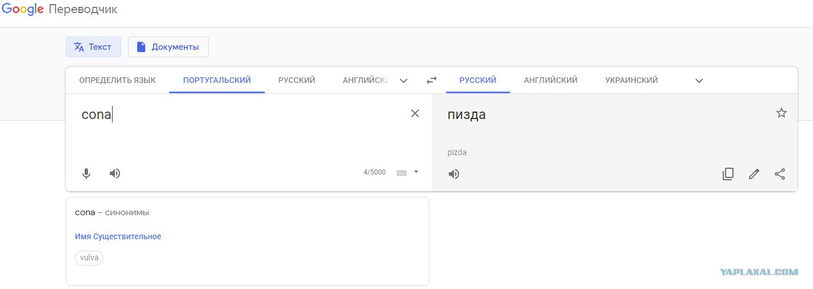Select the Текст translation mode
The image size is (813, 289).
[93, 47]
